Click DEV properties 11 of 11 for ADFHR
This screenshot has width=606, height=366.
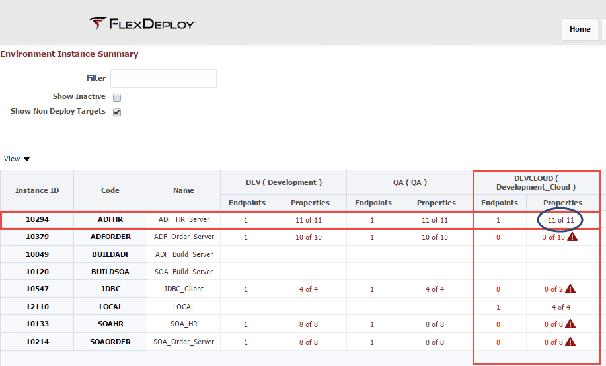(309, 220)
